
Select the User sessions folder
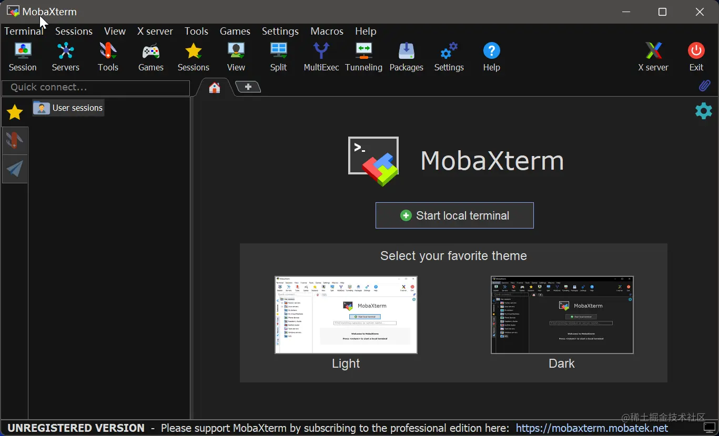68,108
